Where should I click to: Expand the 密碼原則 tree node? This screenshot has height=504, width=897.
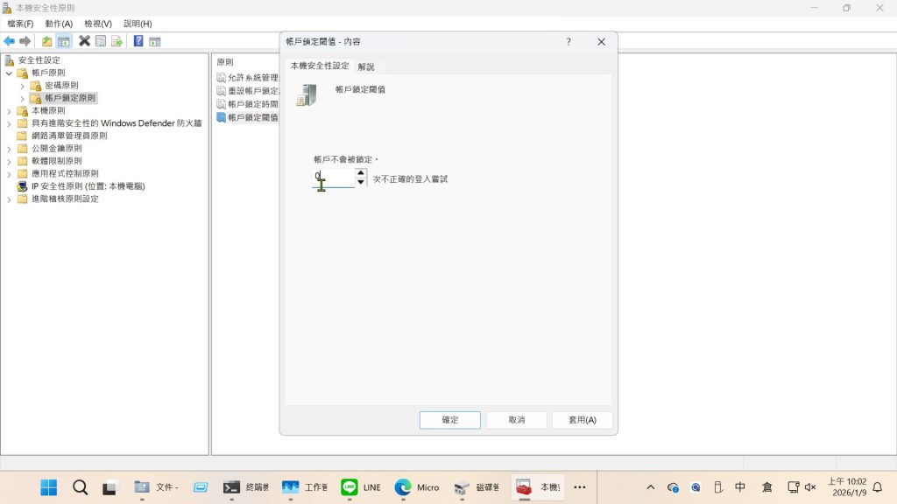click(22, 86)
